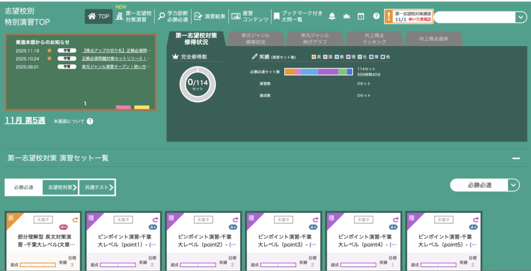Click the TOP home icon button

(x=99, y=16)
